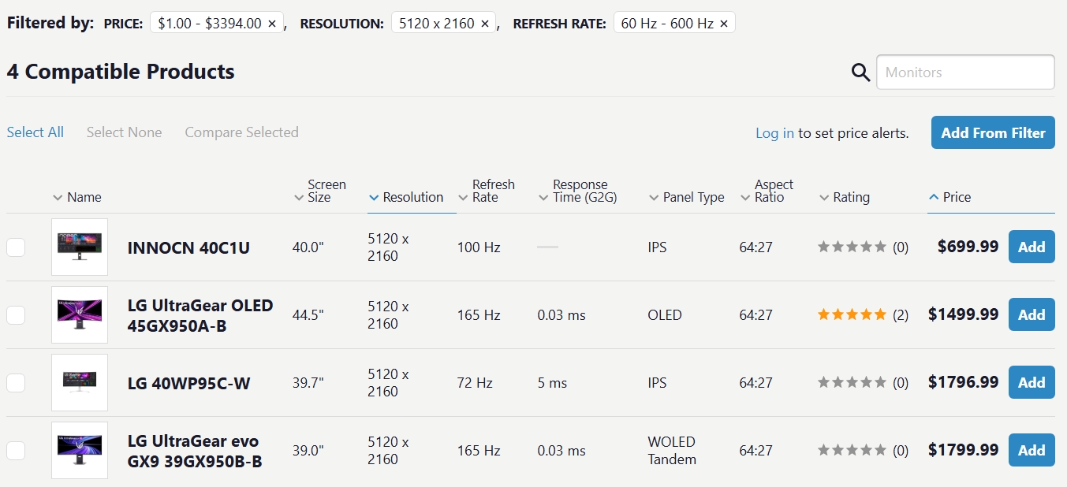Click Compare Selected
This screenshot has height=487, width=1067.
pyautogui.click(x=241, y=132)
